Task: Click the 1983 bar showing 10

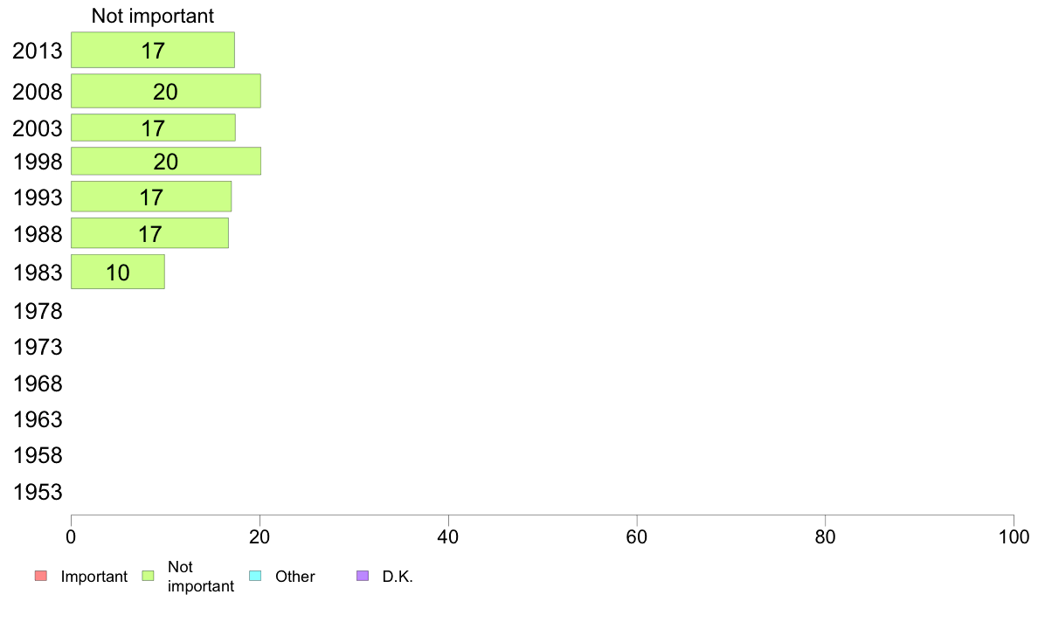Action: [x=118, y=272]
